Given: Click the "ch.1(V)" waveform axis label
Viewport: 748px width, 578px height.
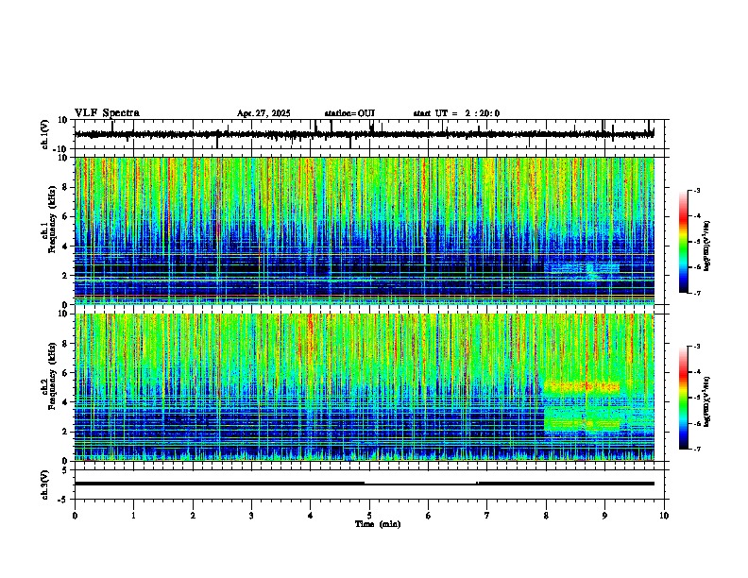Looking at the screenshot, I should click(45, 134).
